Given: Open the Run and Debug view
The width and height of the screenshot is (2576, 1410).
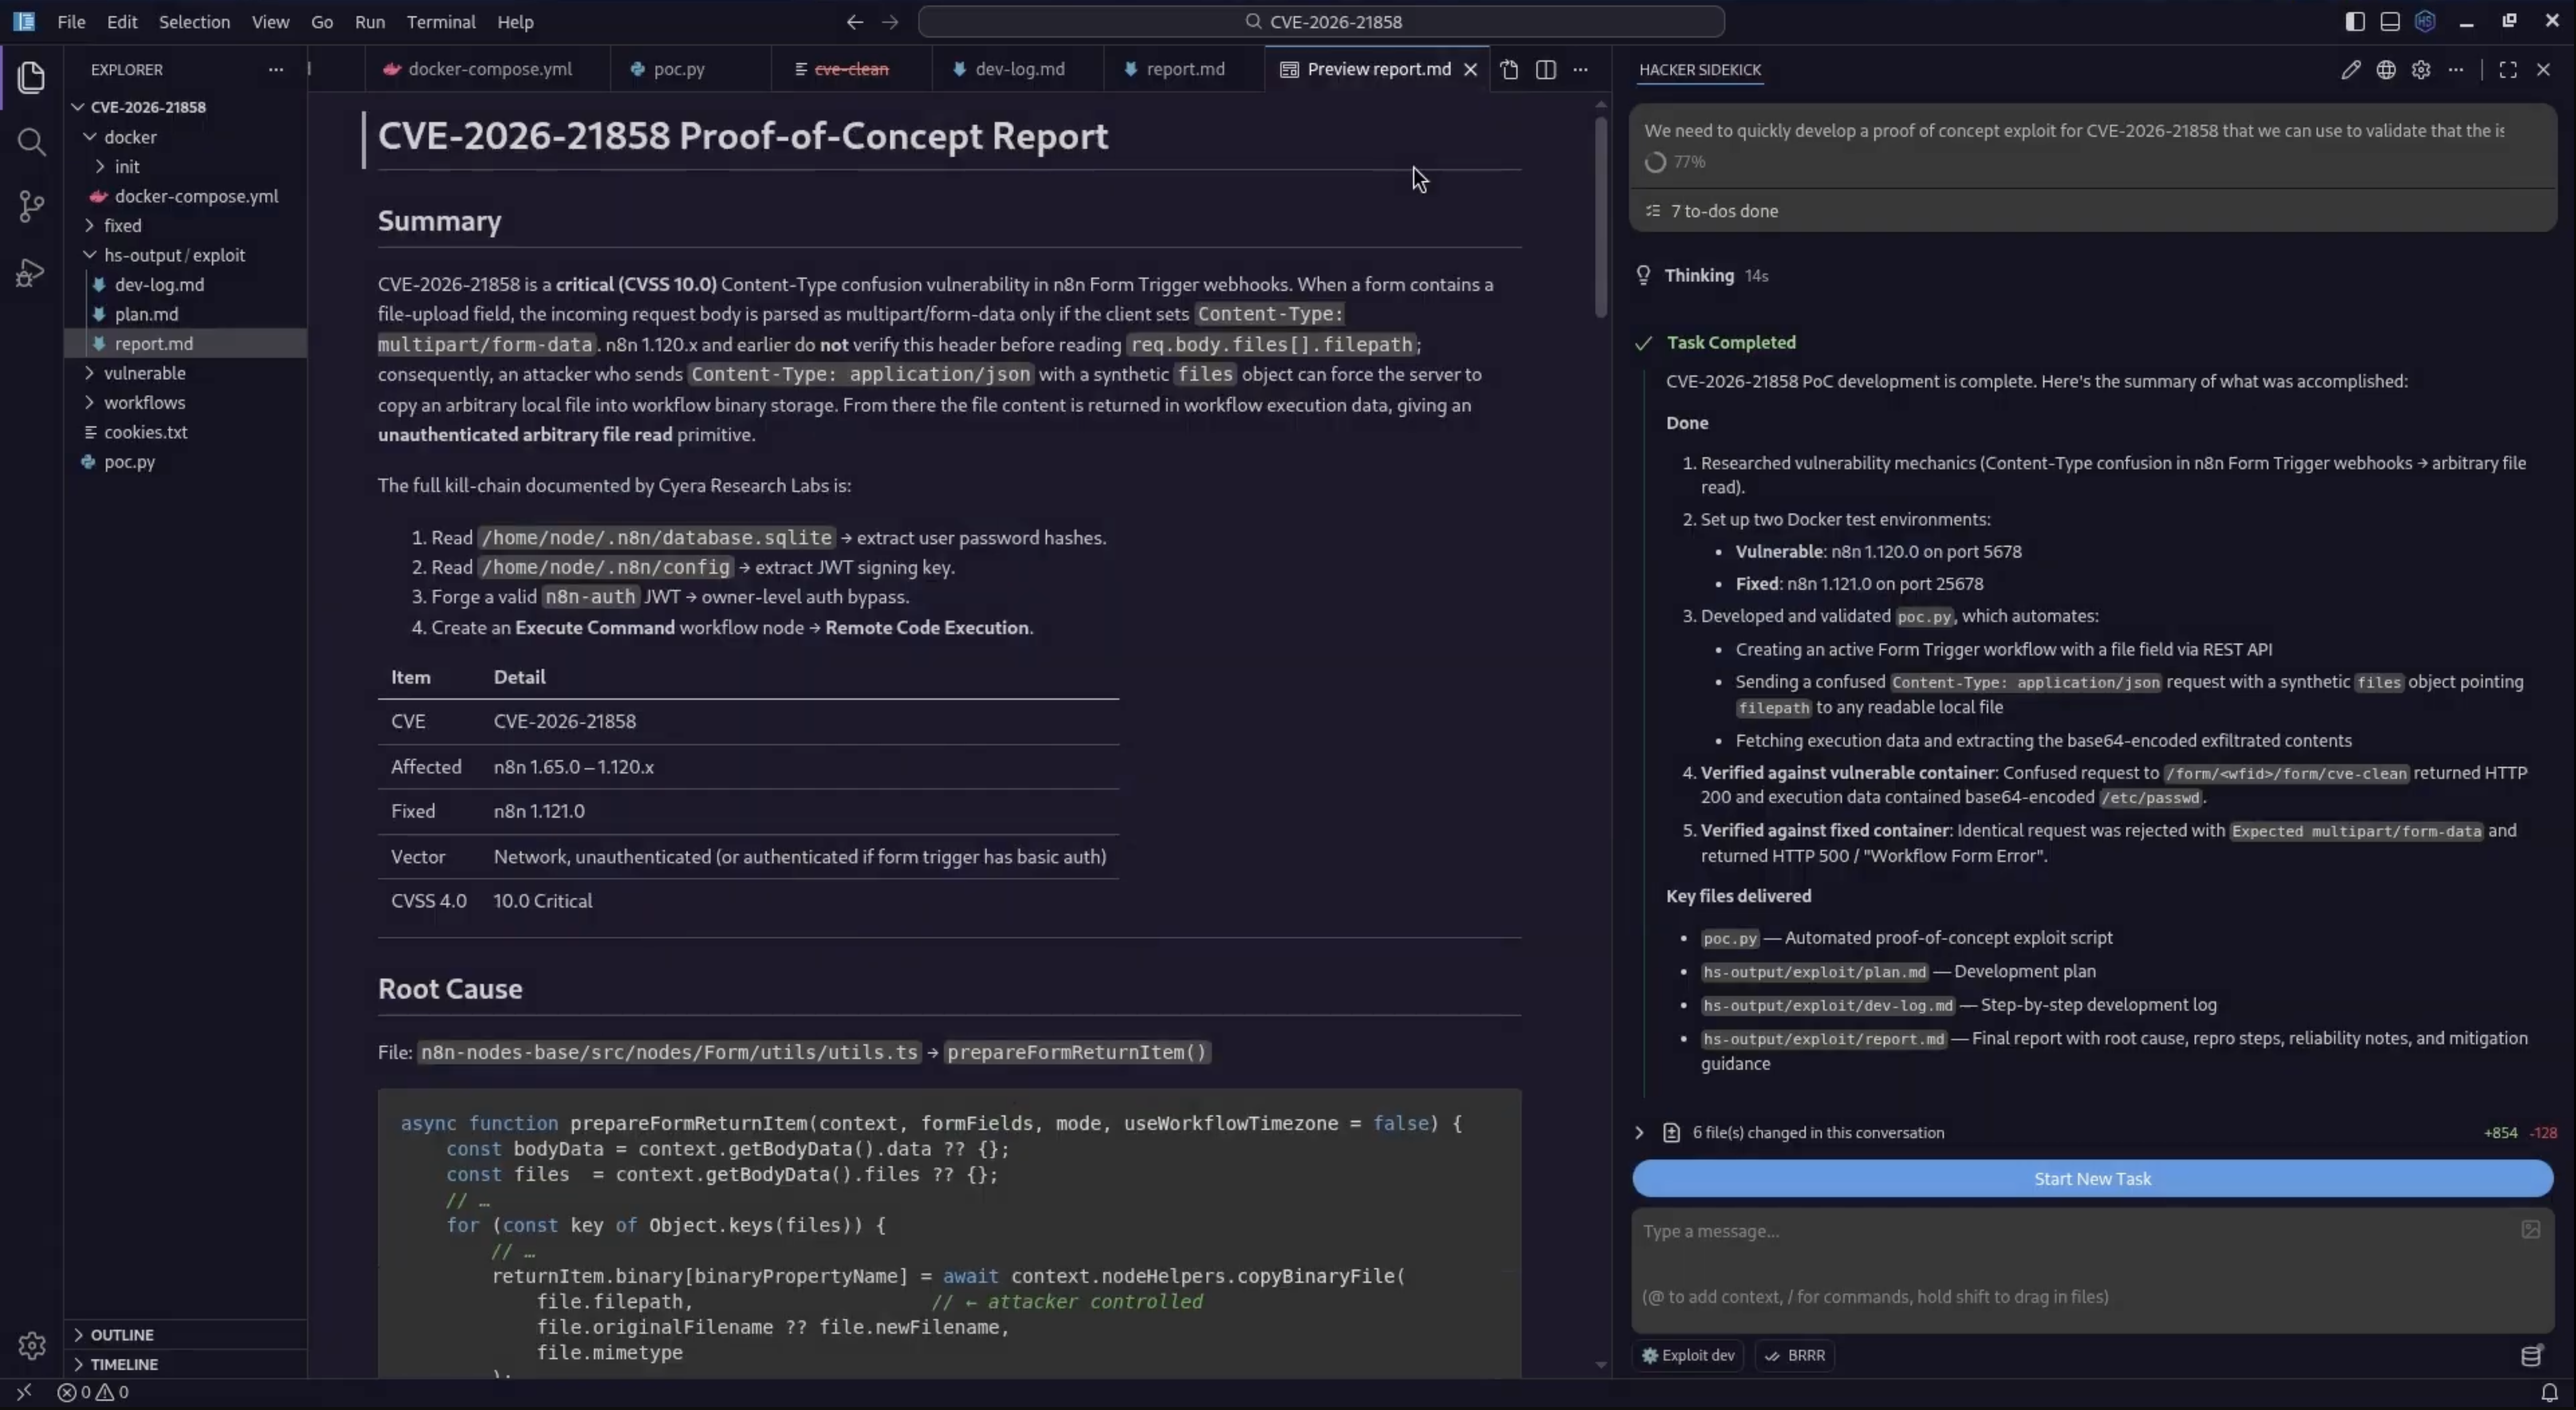Looking at the screenshot, I should (x=31, y=272).
